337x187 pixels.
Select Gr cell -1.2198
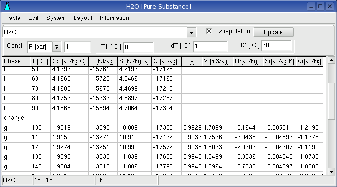tap(310, 128)
